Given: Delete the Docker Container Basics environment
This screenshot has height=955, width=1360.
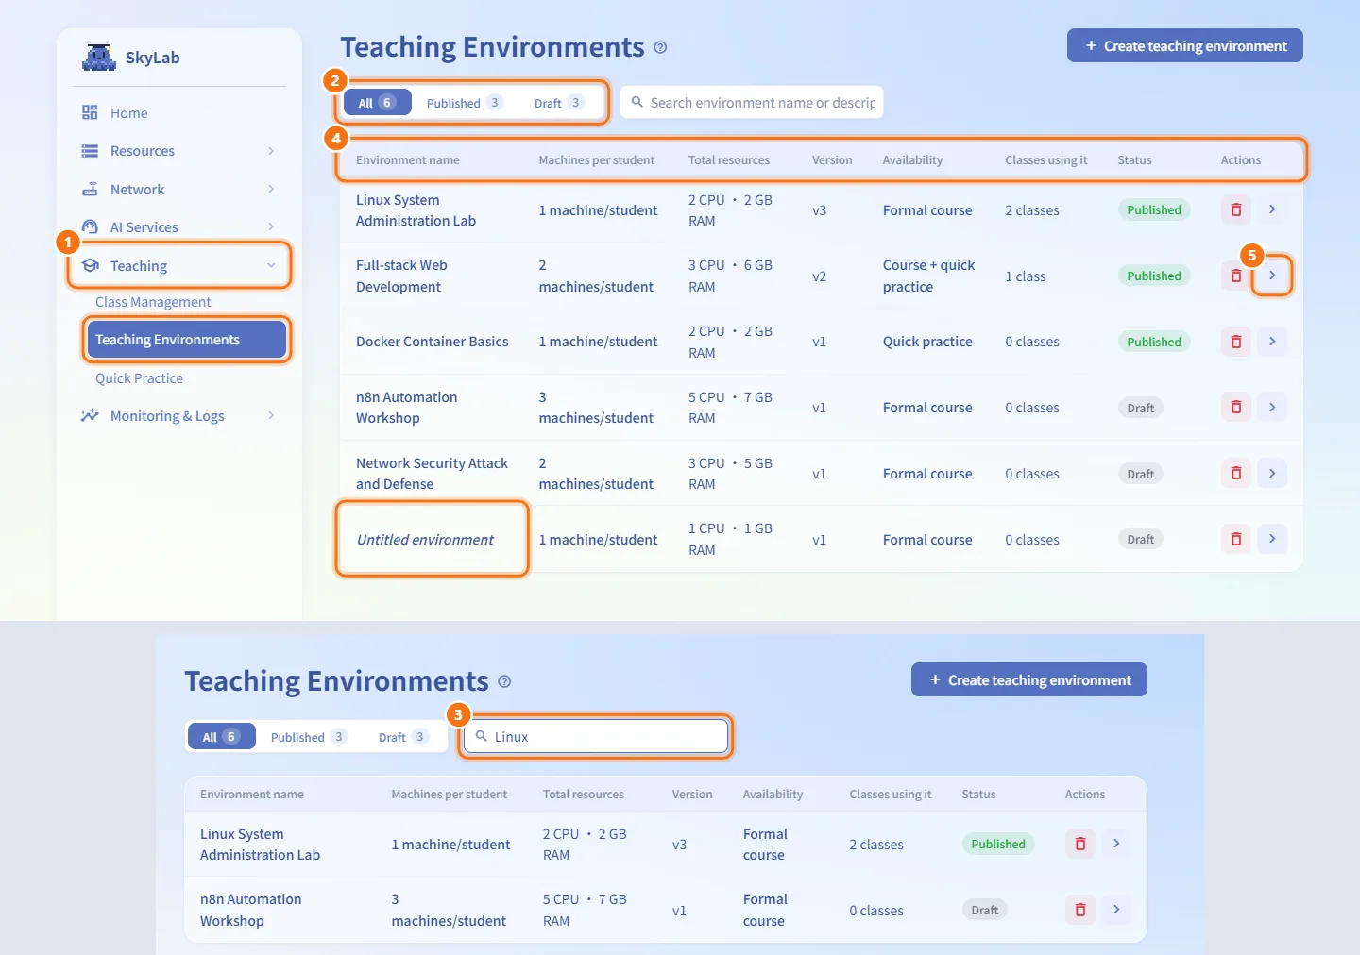Looking at the screenshot, I should coord(1236,342).
